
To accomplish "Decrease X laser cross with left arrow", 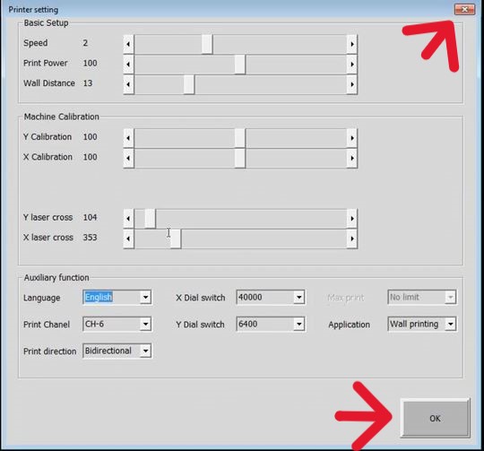I will click(x=128, y=239).
